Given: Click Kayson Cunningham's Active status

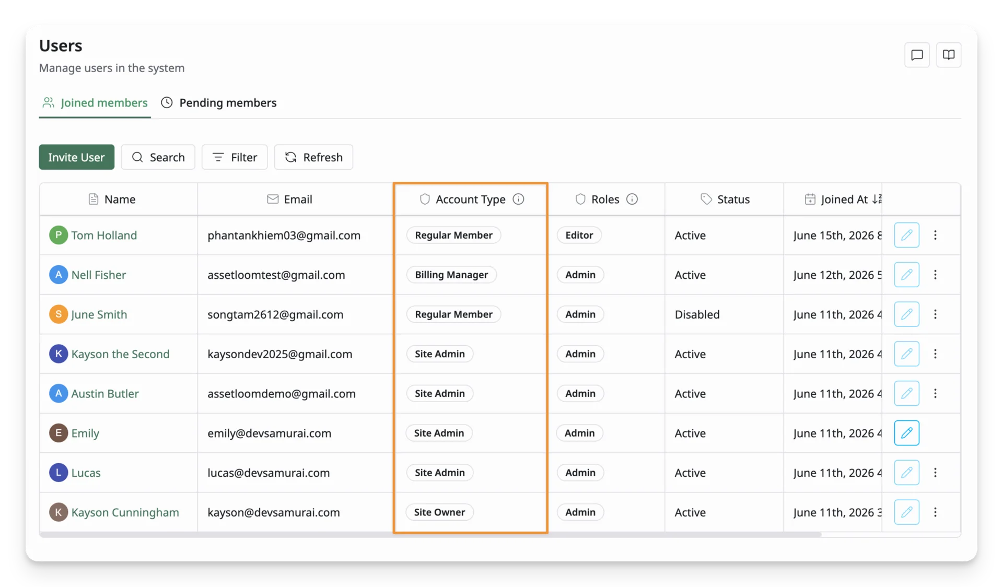Looking at the screenshot, I should pyautogui.click(x=690, y=512).
